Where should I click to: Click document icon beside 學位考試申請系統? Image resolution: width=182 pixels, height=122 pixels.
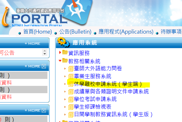(x=71, y=100)
